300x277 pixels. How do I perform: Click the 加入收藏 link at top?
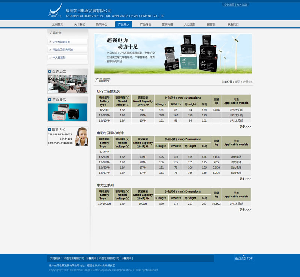tap(242, 5)
